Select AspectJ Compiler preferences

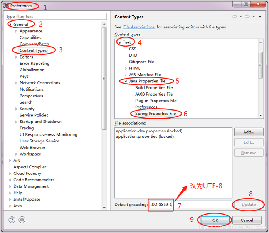pos(30,167)
